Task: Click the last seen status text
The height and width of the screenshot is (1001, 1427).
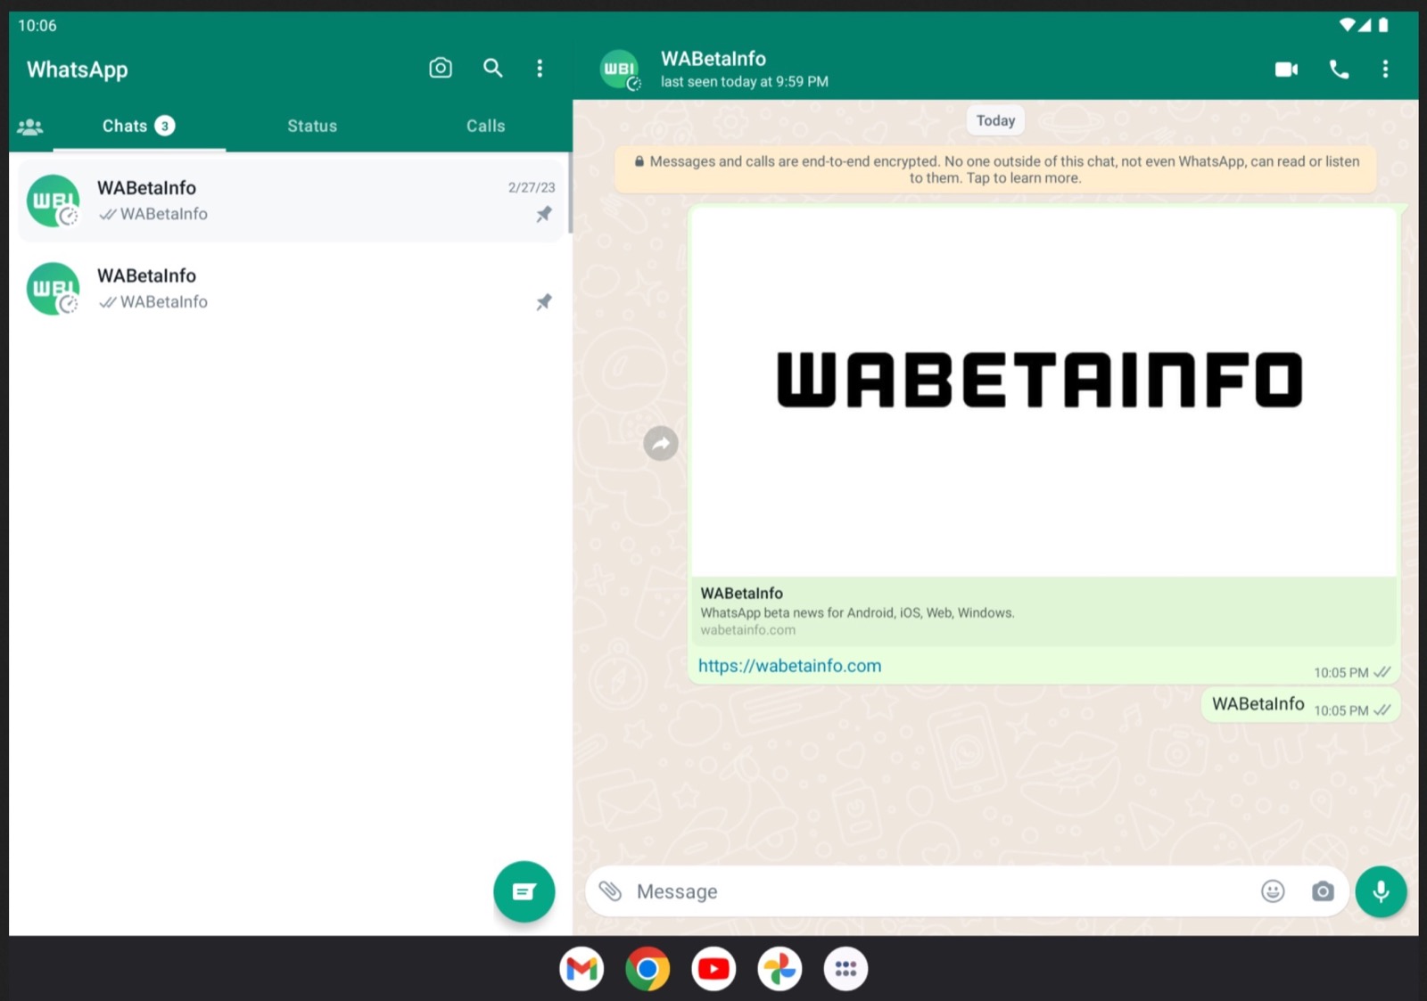Action: click(x=745, y=81)
